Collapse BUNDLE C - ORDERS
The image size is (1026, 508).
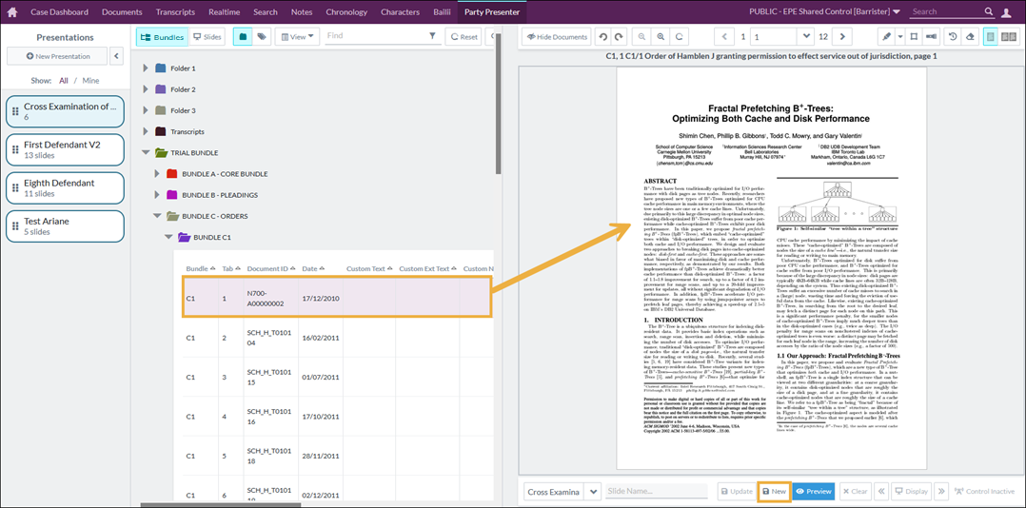[156, 216]
